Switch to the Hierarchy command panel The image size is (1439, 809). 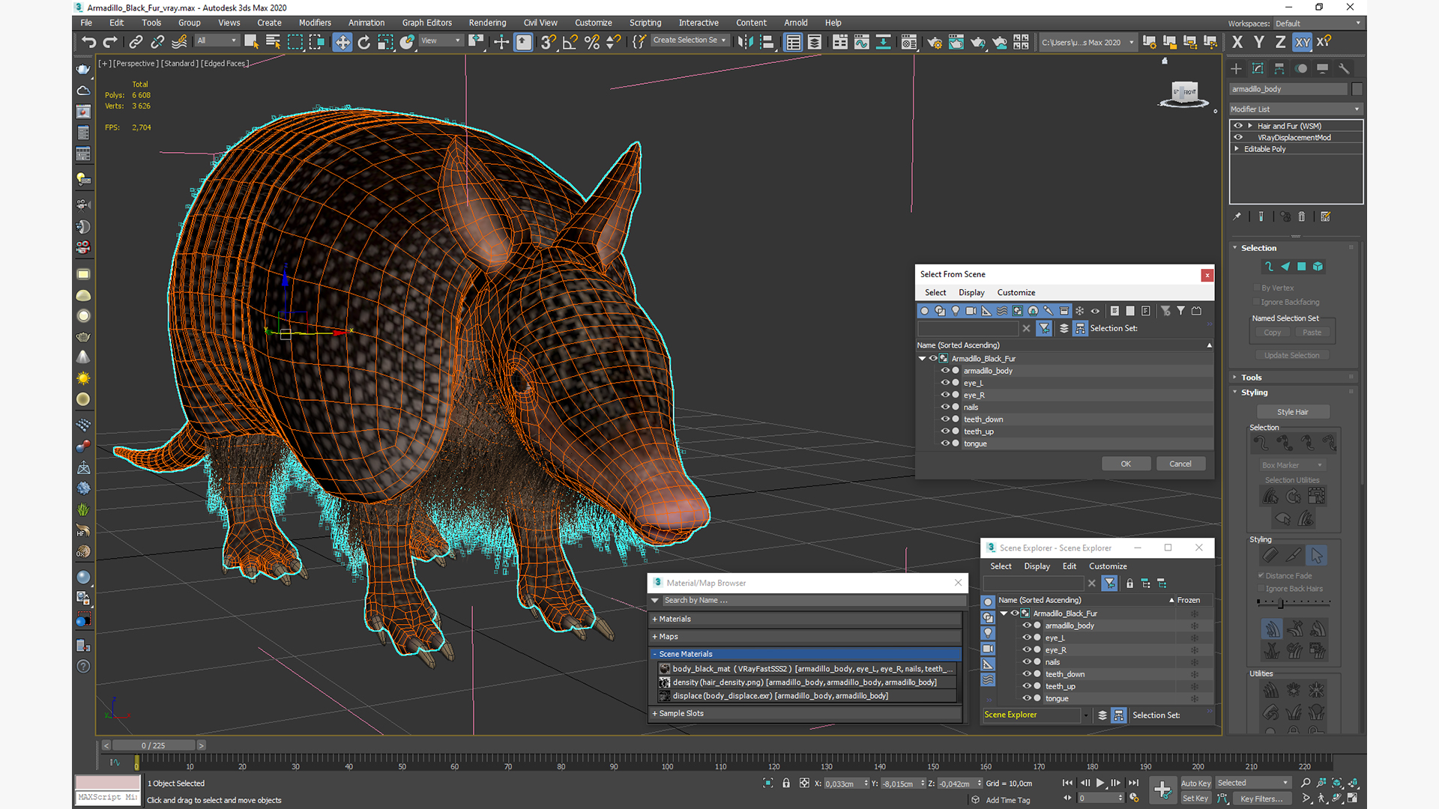[1279, 68]
